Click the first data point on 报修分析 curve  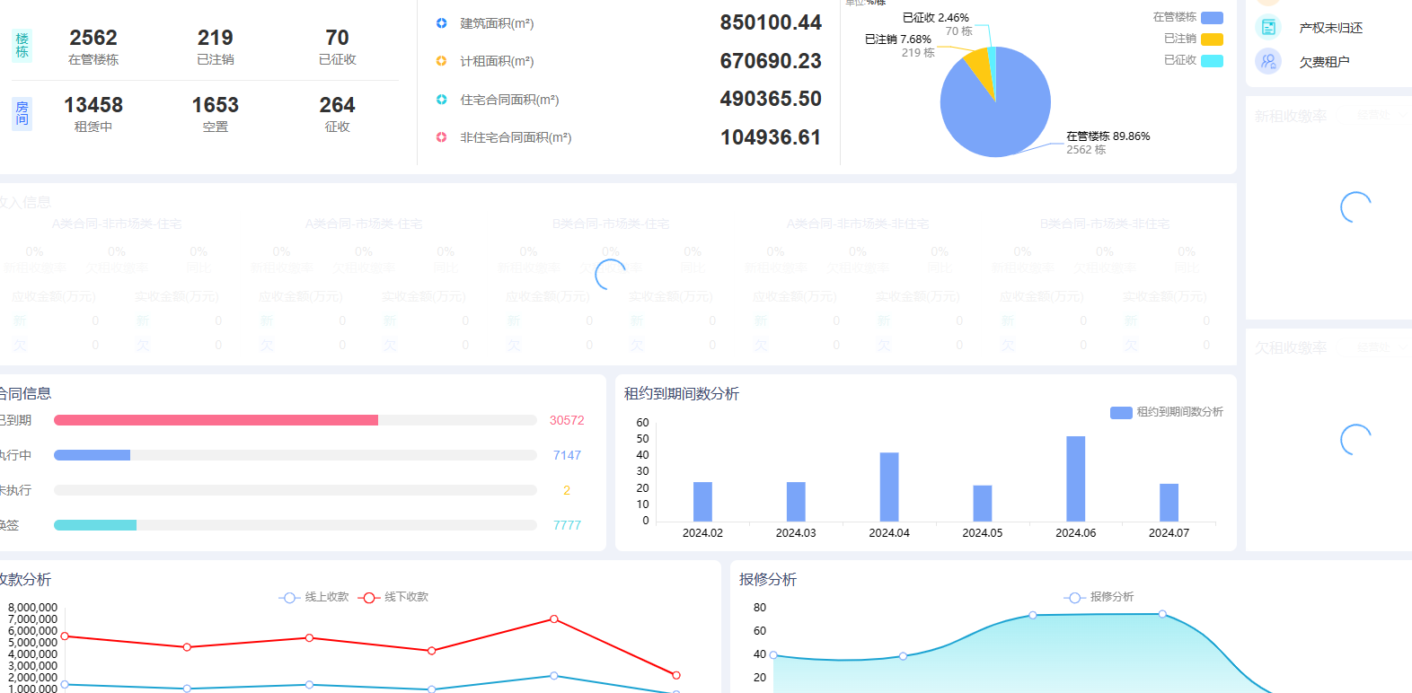tap(773, 655)
